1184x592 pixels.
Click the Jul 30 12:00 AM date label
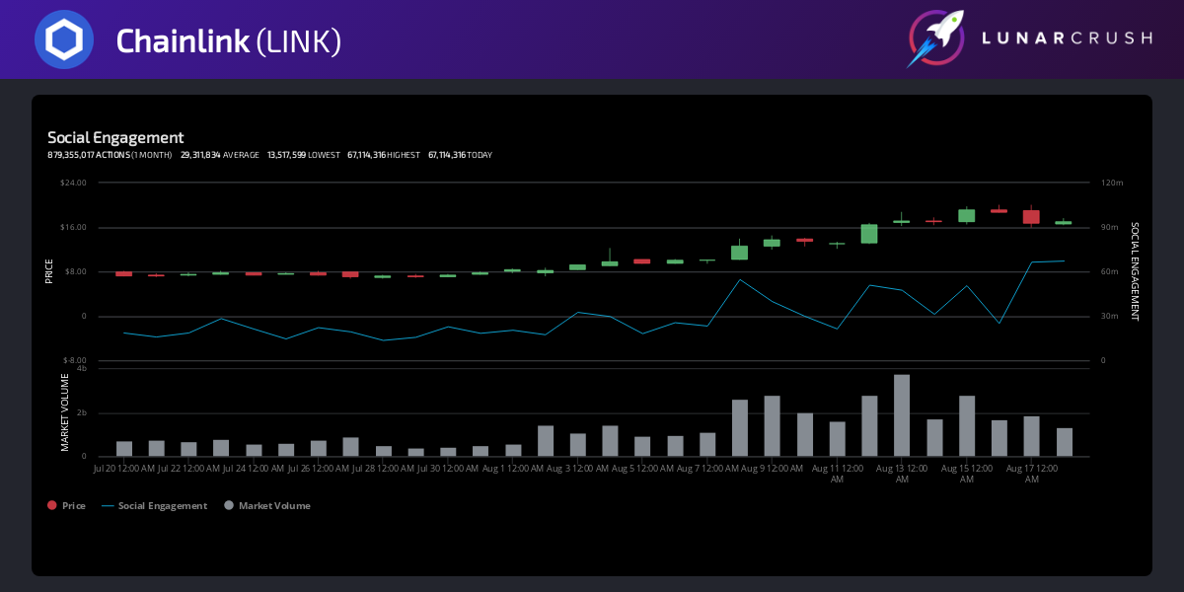point(448,467)
